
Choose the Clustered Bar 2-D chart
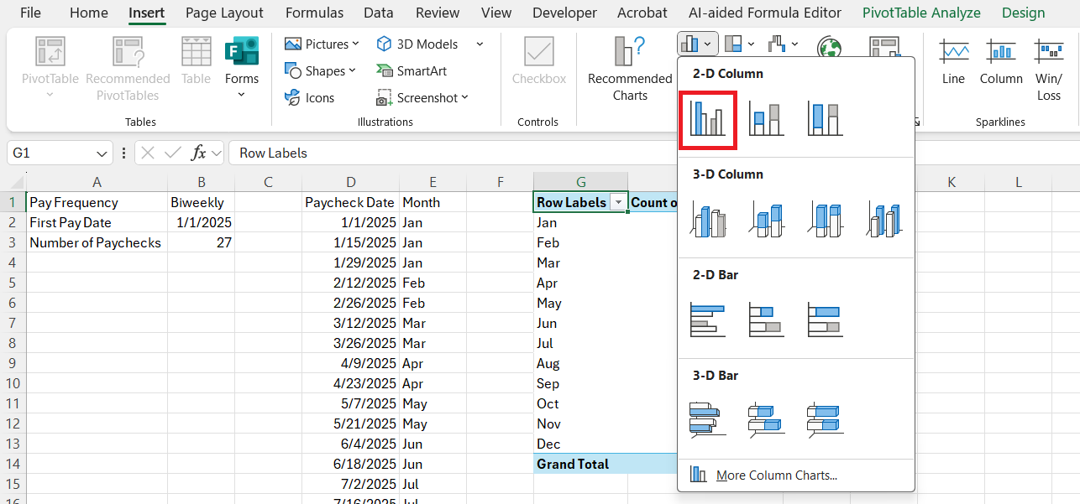pyautogui.click(x=707, y=320)
